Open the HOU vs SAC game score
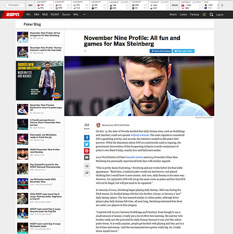Screen dimensions: 233x234 click(x=159, y=5)
